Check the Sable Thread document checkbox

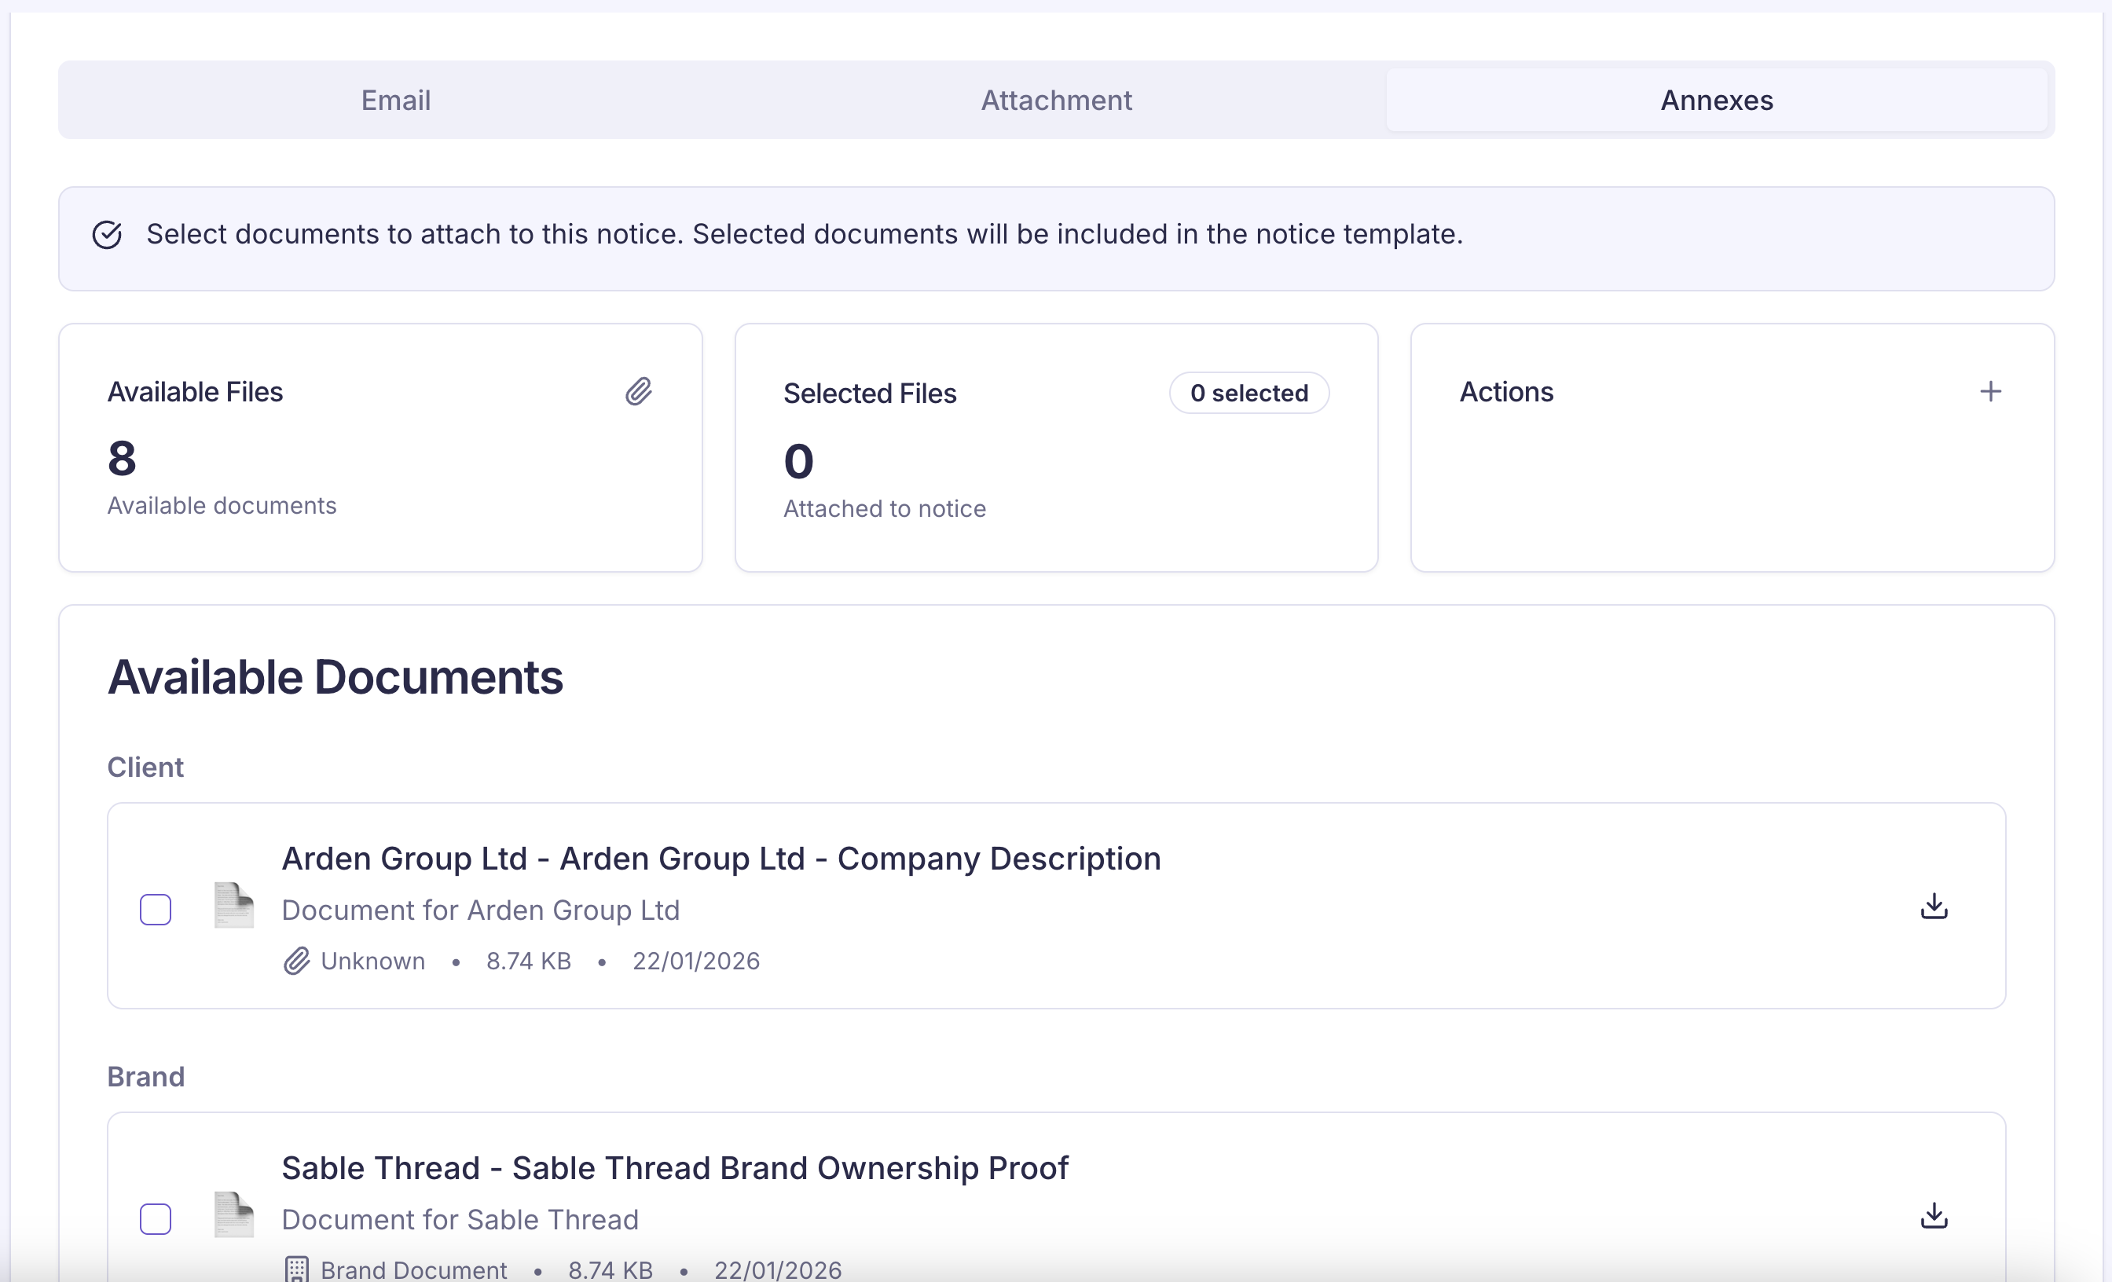tap(155, 1218)
